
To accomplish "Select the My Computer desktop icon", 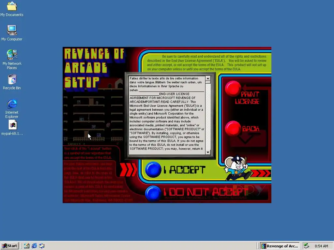I will click(x=12, y=33).
